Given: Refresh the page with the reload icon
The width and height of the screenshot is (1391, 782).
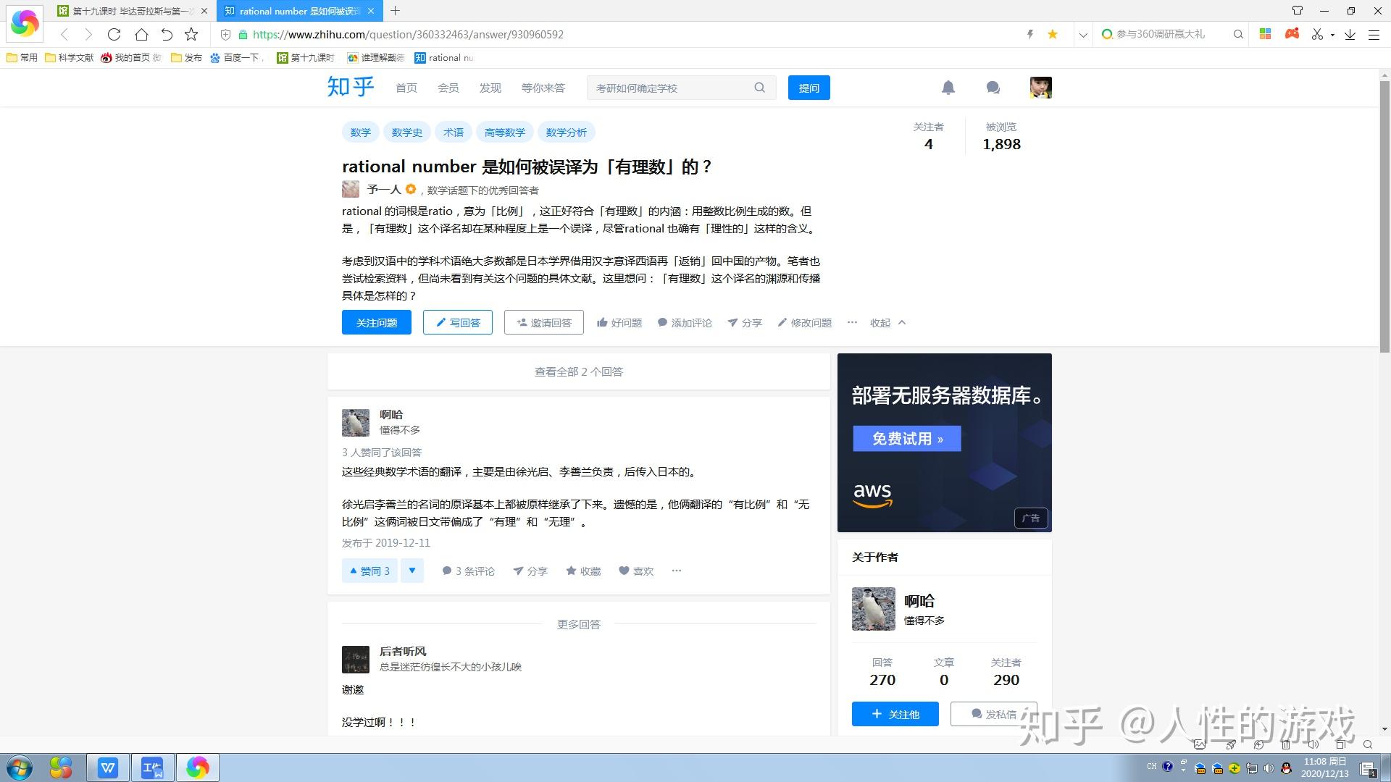Looking at the screenshot, I should click(x=114, y=34).
